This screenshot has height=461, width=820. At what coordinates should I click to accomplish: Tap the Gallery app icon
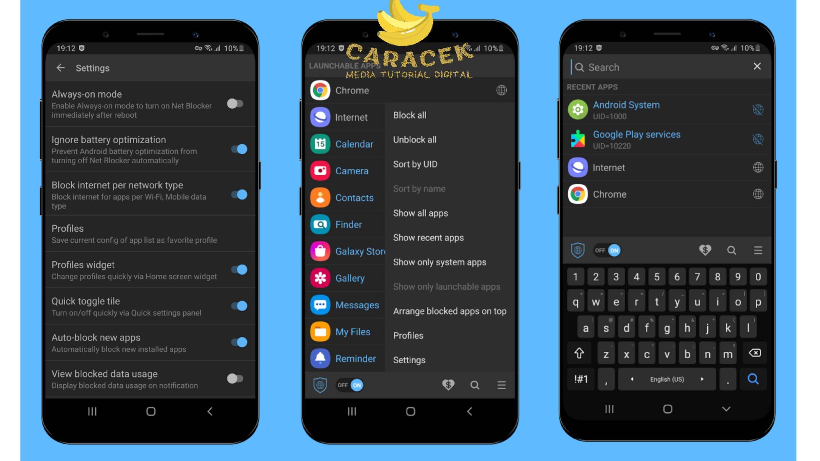pos(319,278)
